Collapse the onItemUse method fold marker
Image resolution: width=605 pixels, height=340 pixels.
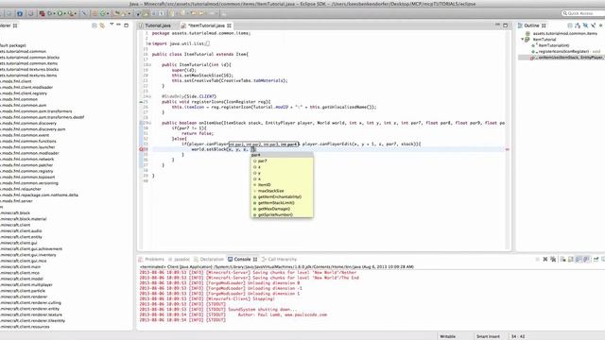[x=149, y=123]
